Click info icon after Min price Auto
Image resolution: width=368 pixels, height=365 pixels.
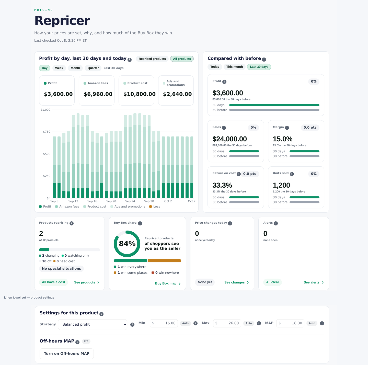pos(195,323)
